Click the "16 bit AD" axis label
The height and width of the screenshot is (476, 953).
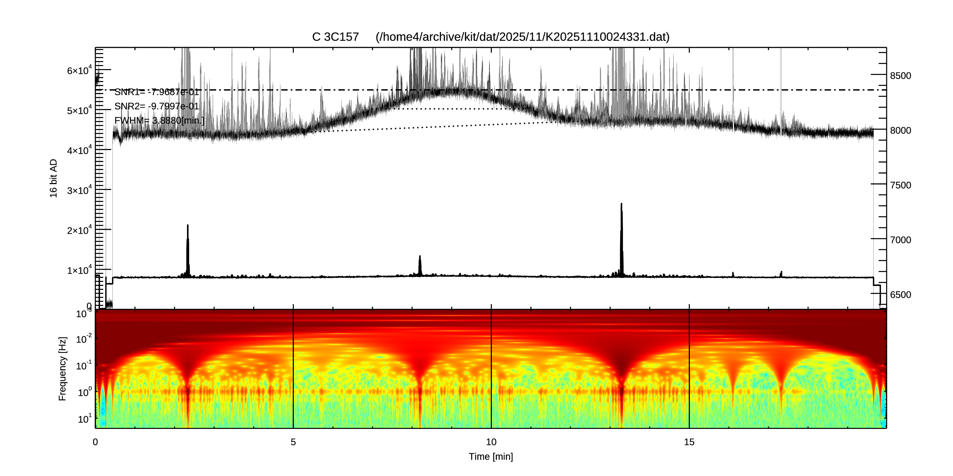(54, 178)
